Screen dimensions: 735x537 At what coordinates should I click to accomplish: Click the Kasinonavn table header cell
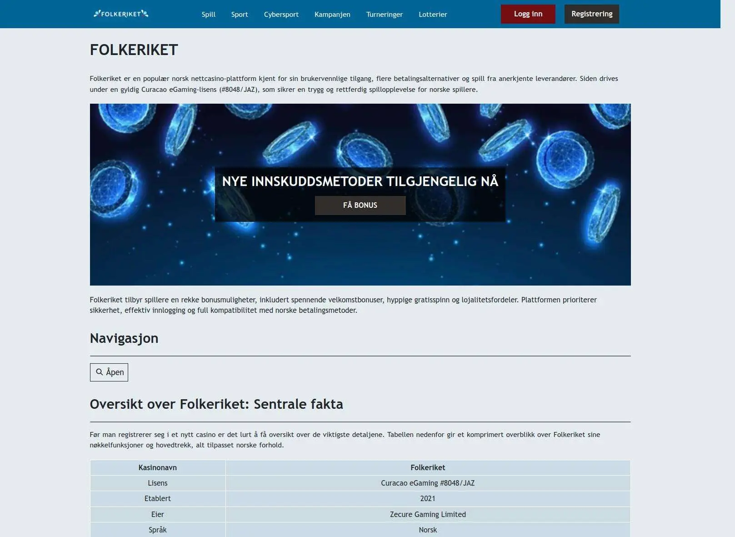coord(158,467)
